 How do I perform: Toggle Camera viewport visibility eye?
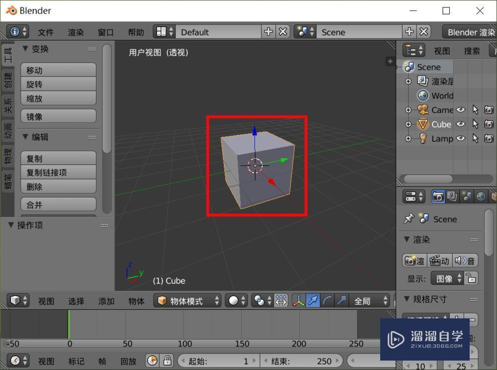tap(461, 110)
